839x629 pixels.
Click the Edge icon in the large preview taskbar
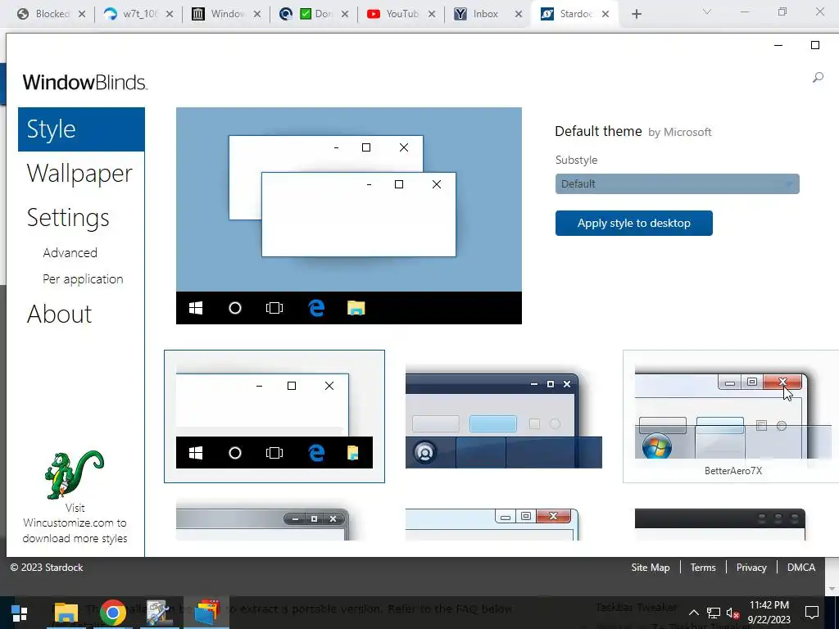[x=316, y=308]
